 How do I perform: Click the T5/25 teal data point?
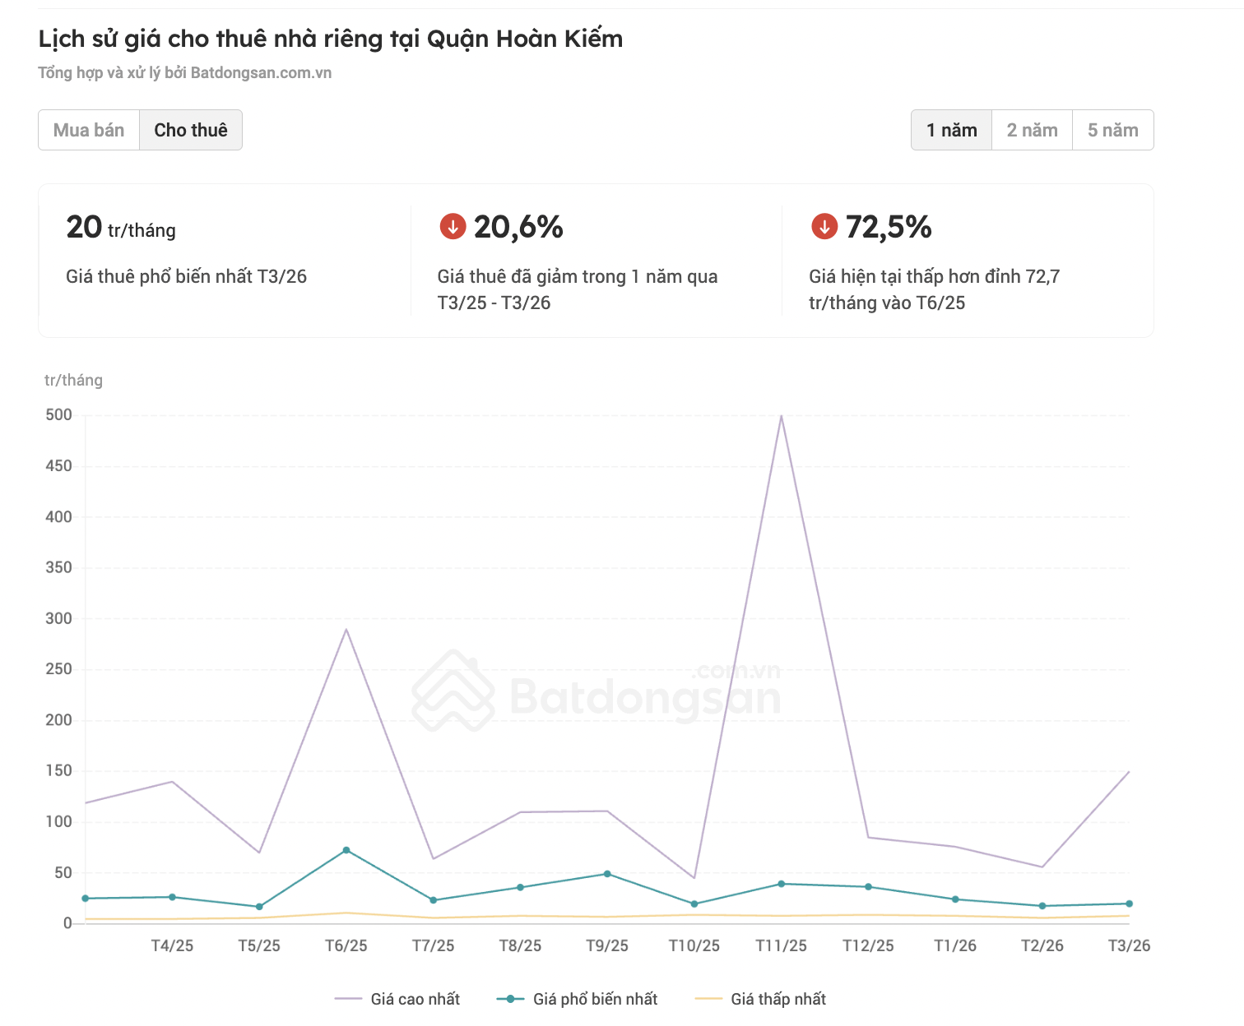259,907
